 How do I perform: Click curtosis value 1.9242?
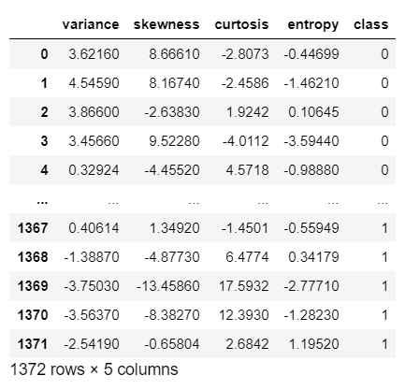pos(248,112)
